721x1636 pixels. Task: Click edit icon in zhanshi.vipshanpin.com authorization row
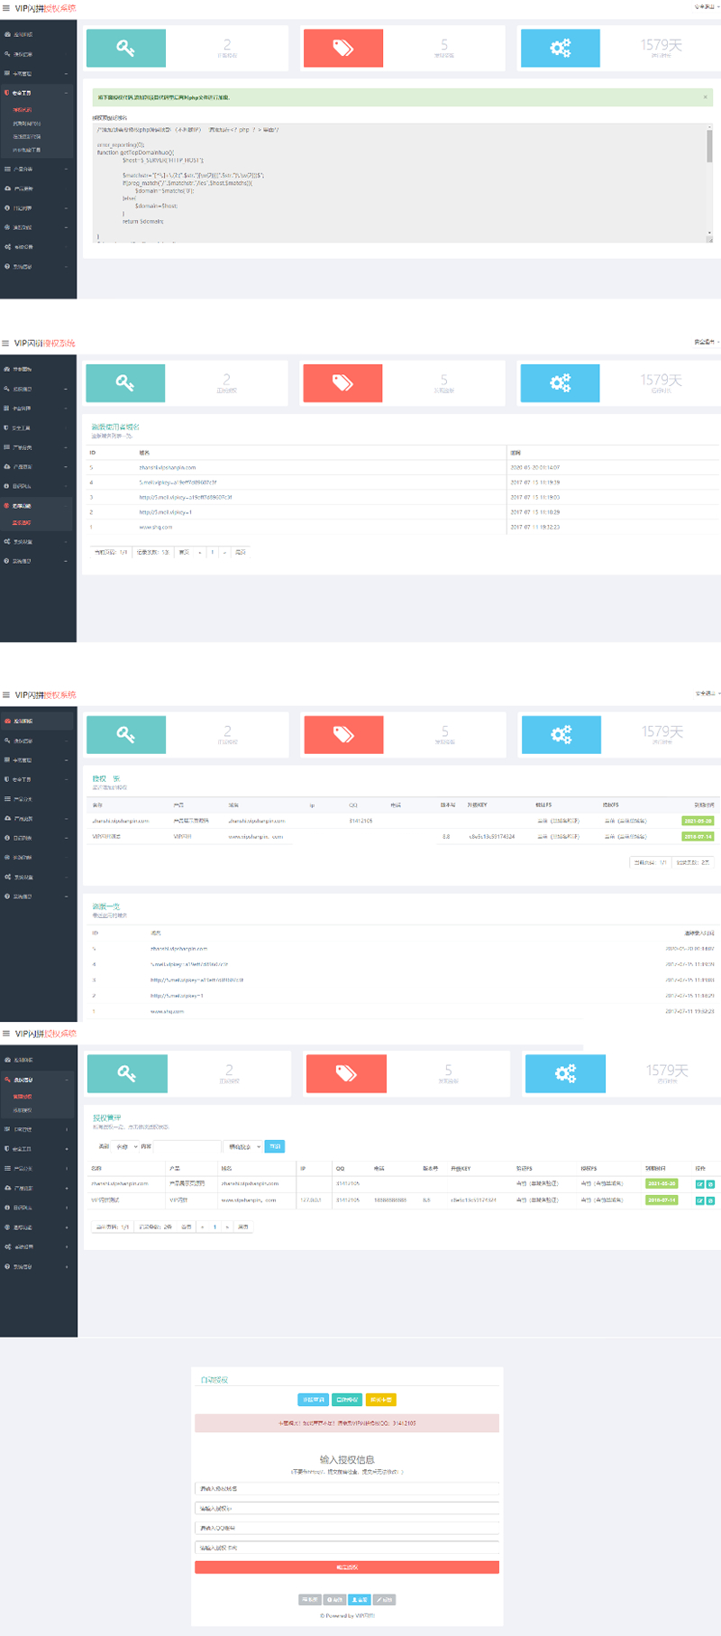coord(699,1184)
